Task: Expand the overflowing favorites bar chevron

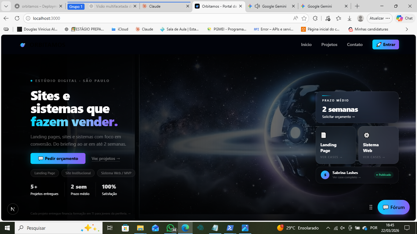Action: coord(406,29)
